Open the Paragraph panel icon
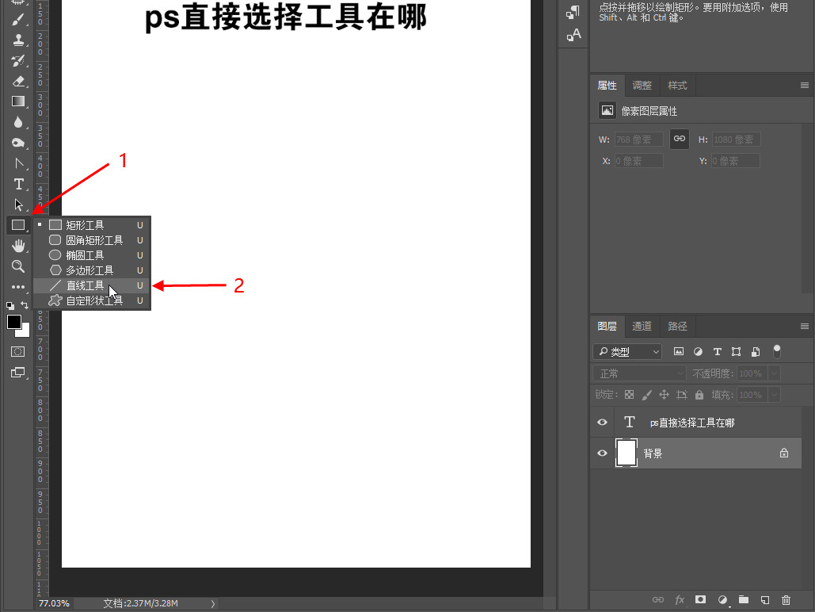815x612 pixels. 573,12
